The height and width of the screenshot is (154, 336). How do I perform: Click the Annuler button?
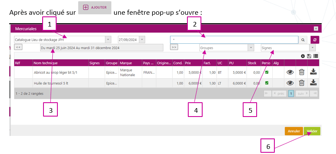tap(293, 131)
